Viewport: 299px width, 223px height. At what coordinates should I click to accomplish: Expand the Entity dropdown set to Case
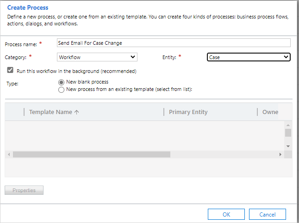point(248,57)
